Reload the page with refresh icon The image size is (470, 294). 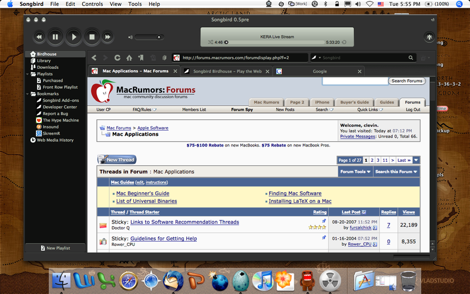[117, 58]
